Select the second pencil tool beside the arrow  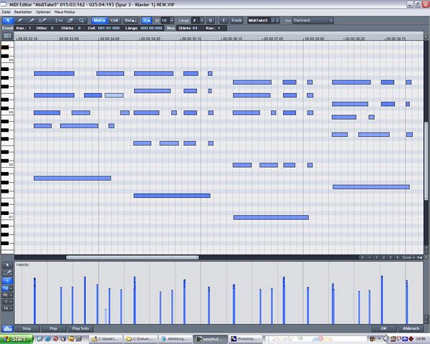coord(32,20)
